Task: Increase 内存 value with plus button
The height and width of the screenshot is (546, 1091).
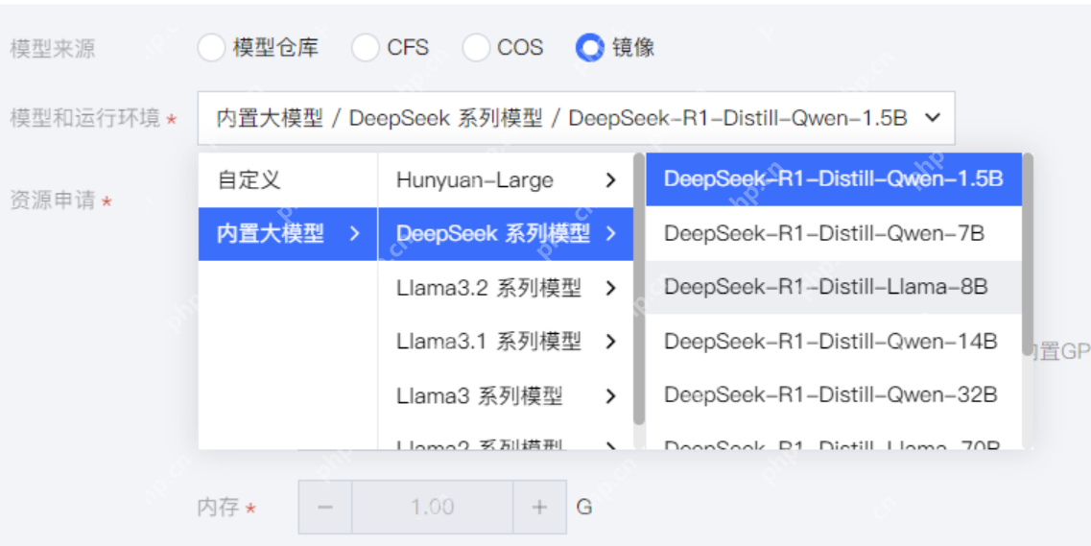Action: tap(539, 507)
